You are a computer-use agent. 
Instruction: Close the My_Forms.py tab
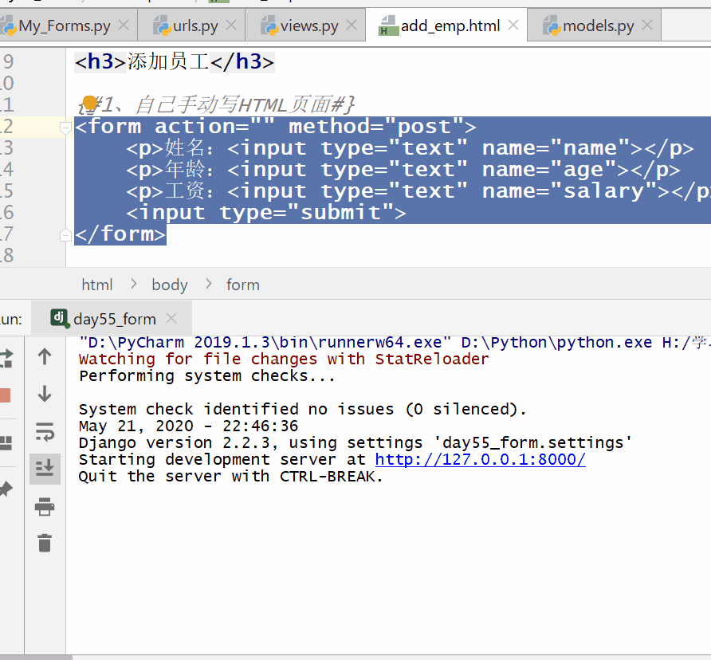(x=124, y=25)
